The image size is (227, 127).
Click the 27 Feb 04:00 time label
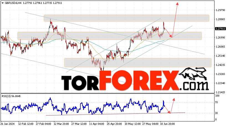tap(44, 124)
